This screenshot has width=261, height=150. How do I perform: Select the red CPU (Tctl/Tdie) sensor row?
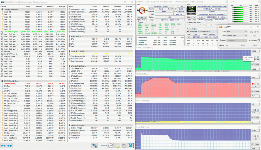pos(34,83)
